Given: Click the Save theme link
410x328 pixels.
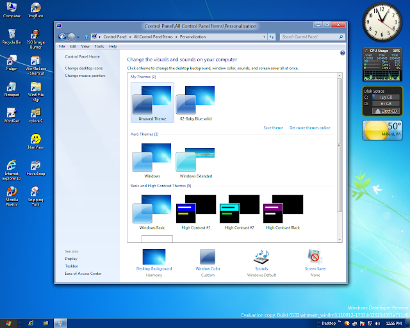Looking at the screenshot, I should tap(274, 127).
